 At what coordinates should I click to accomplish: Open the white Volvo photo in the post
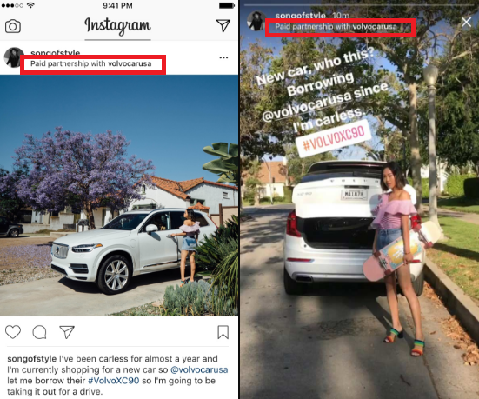[119, 196]
